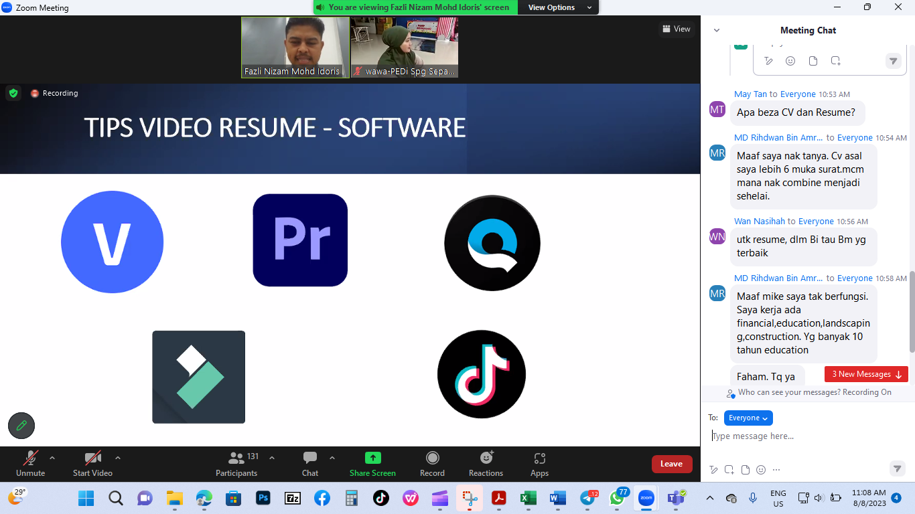Open emoji picker in chat composer

(x=761, y=470)
